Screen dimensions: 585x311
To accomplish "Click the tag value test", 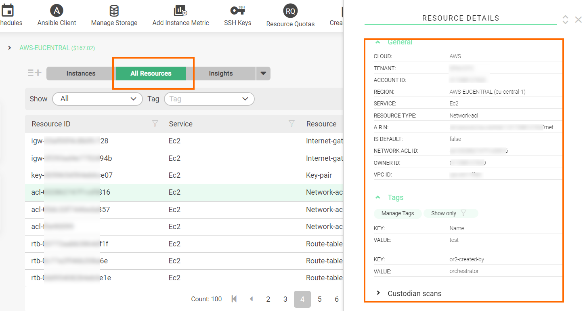I will (454, 240).
